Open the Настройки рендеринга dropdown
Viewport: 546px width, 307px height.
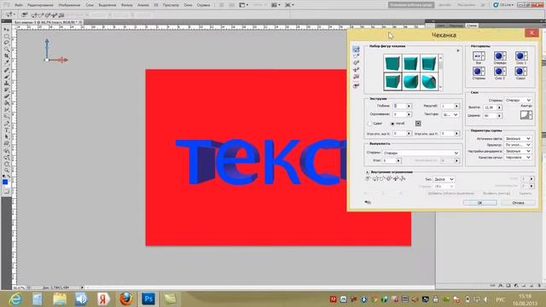pos(518,151)
